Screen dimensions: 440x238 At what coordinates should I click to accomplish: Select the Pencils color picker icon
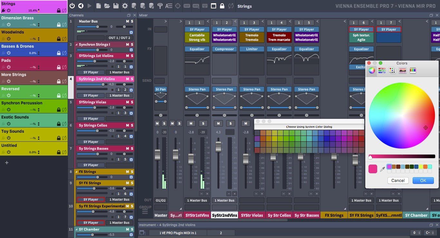pyautogui.click(x=413, y=70)
